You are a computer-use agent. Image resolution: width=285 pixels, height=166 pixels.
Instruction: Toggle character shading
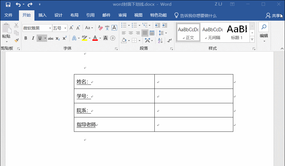(105, 38)
